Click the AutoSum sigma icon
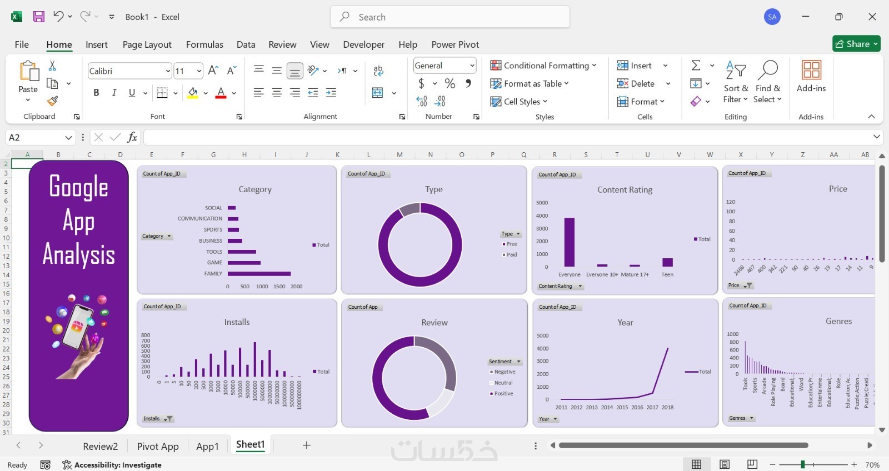This screenshot has width=889, height=471. click(696, 66)
